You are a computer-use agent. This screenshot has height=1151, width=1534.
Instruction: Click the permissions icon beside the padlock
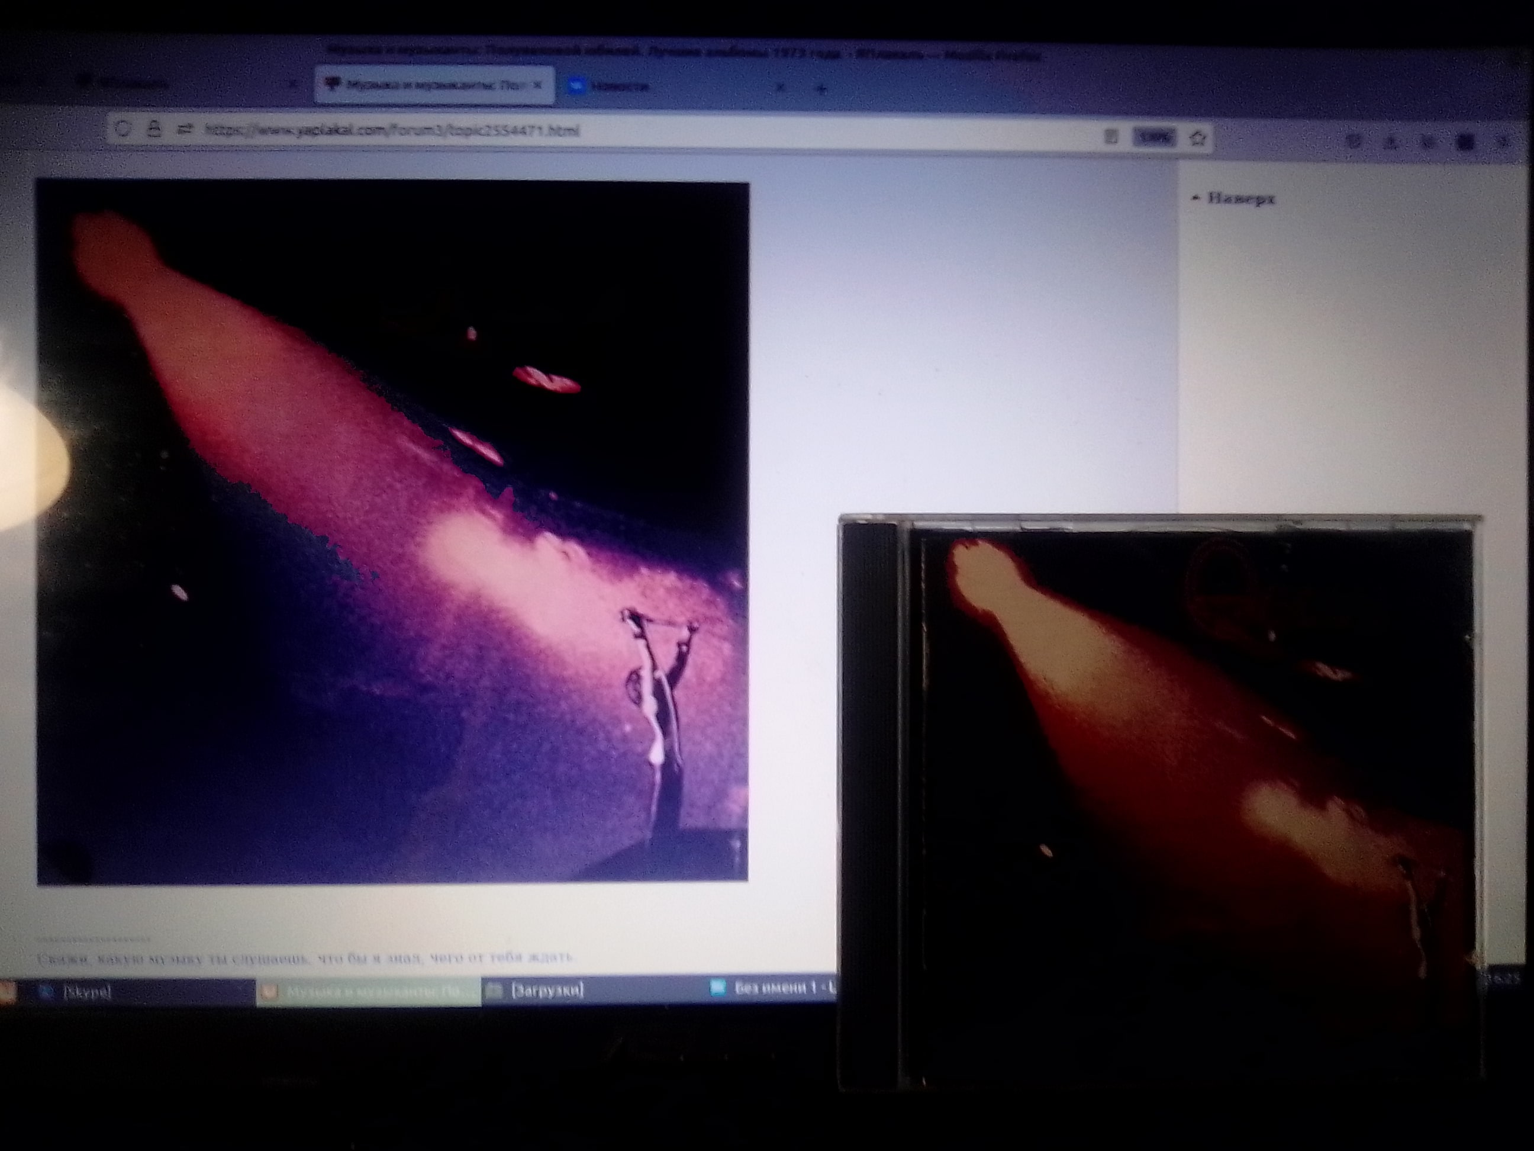point(185,129)
